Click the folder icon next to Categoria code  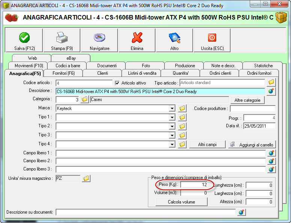point(84,99)
